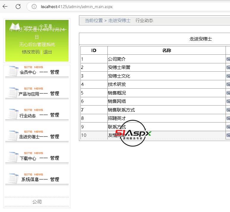Select the 招聘英才 name cell
230x212 pixels.
point(166,118)
